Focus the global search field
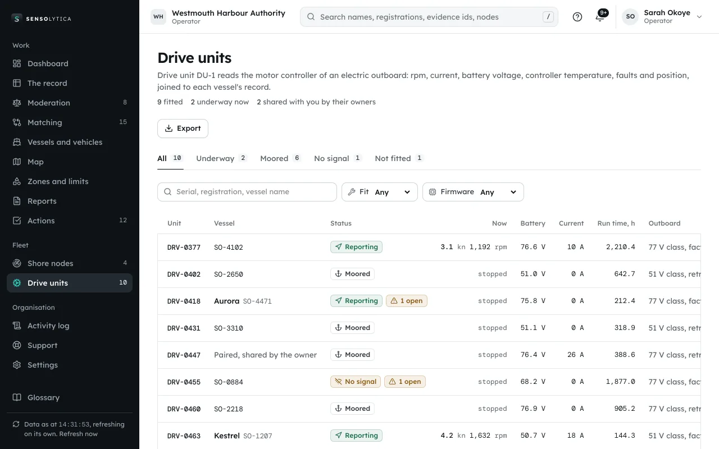Screen dimensions: 719x449 (x=429, y=17)
